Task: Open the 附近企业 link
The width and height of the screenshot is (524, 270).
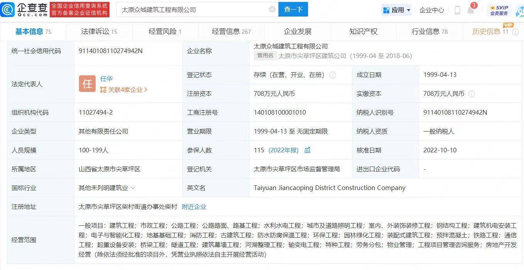Action: tap(194, 207)
